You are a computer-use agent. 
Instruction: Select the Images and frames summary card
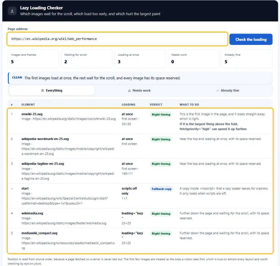pos(33,59)
